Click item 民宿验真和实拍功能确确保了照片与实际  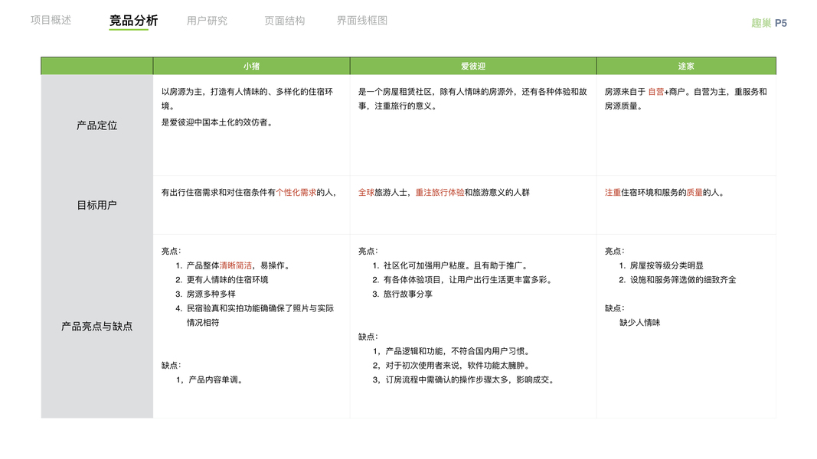click(x=260, y=308)
